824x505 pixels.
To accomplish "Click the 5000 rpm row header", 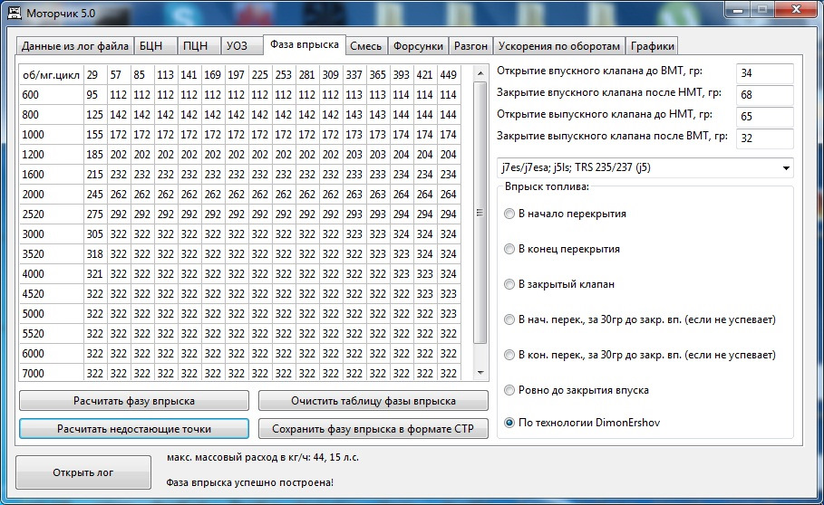I will (x=52, y=314).
